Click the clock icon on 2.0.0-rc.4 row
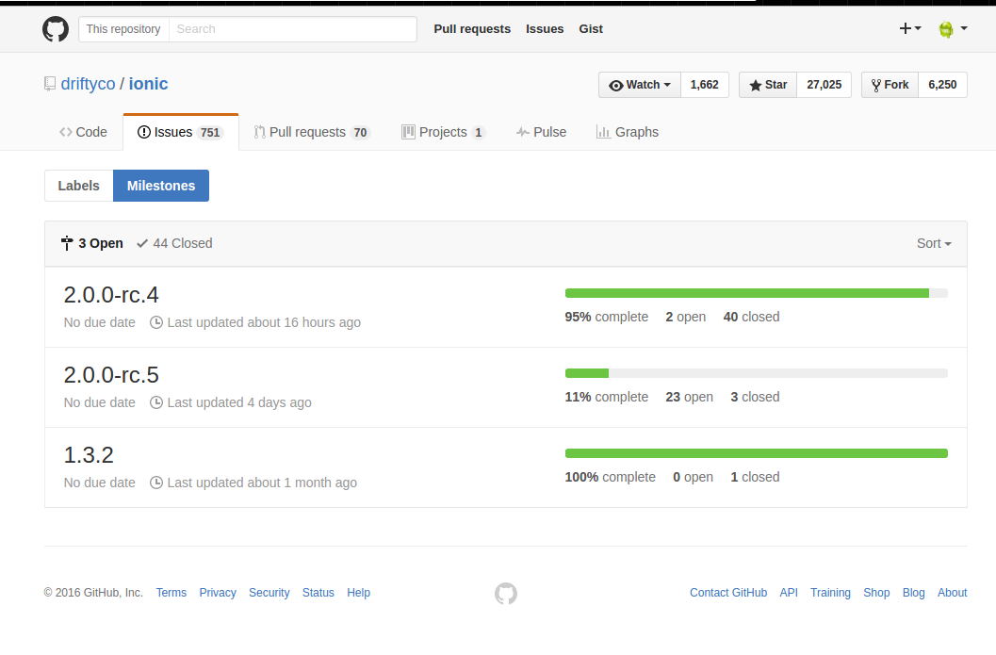This screenshot has height=655, width=996. tap(156, 322)
